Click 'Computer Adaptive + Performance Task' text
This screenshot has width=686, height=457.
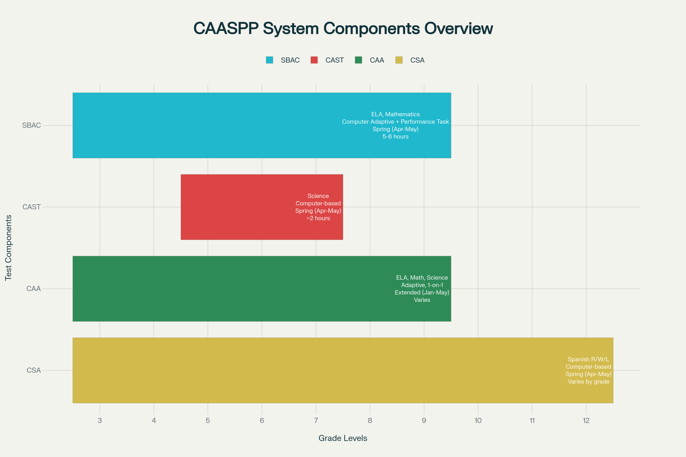395,122
